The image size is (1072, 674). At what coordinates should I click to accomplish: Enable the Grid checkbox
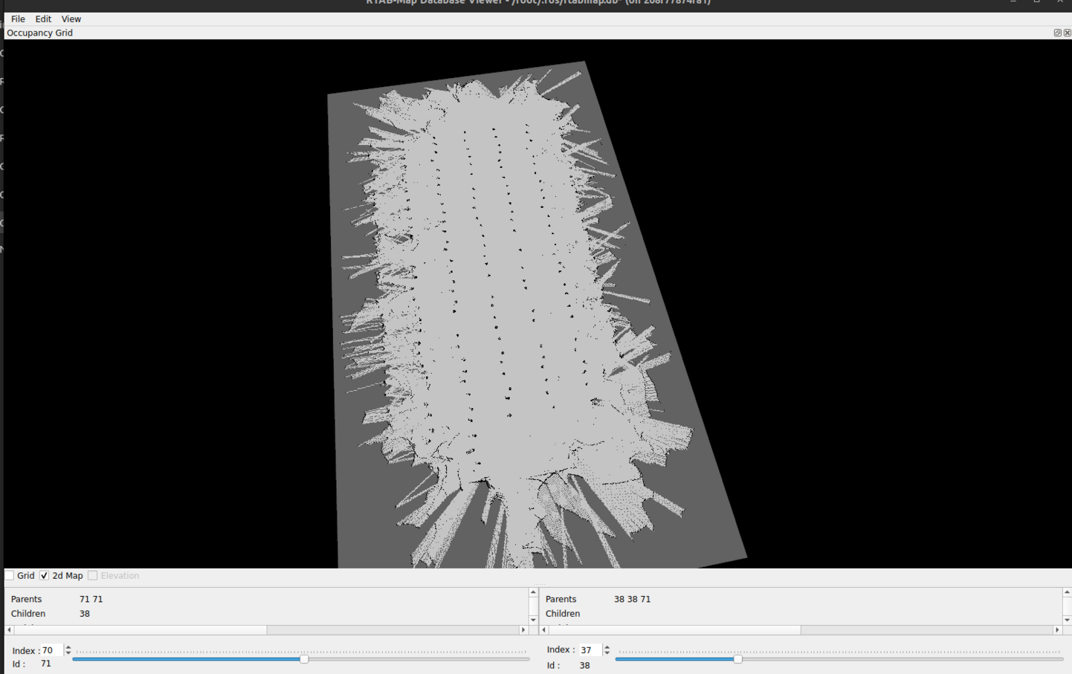point(10,576)
